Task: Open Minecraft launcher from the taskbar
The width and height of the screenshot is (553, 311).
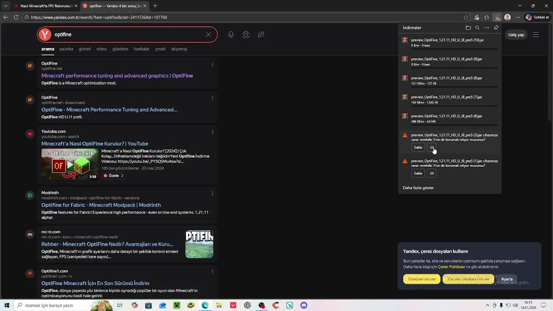Action: point(176,305)
